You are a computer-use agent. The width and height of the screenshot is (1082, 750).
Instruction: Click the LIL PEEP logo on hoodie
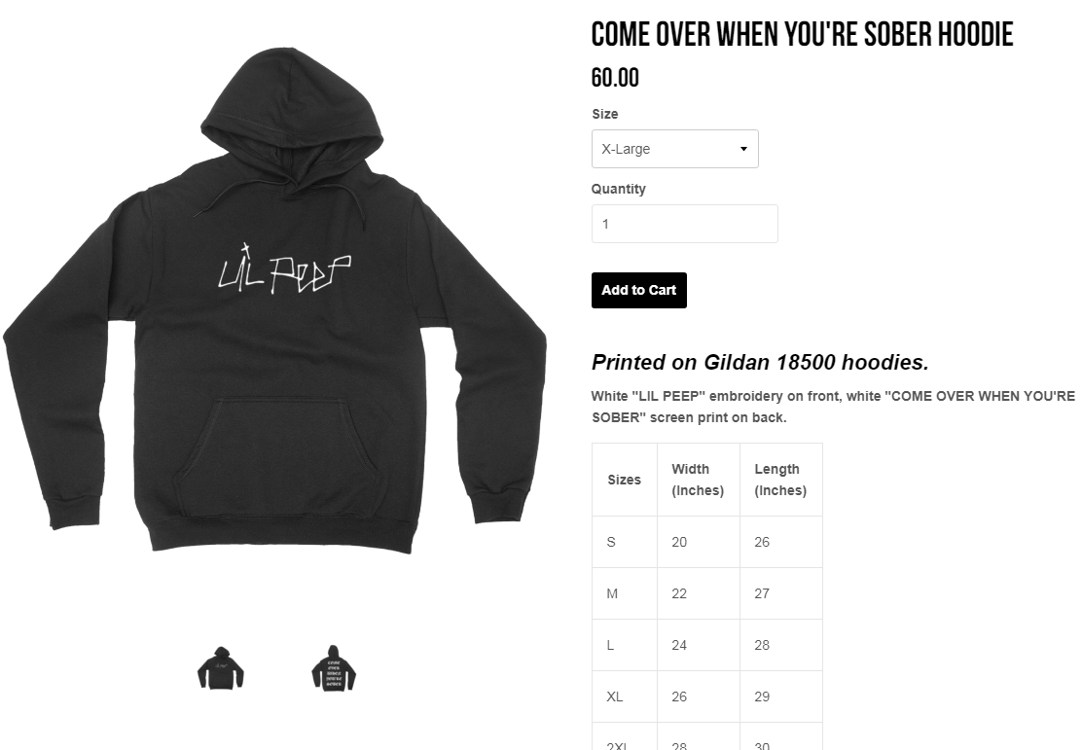click(x=284, y=269)
